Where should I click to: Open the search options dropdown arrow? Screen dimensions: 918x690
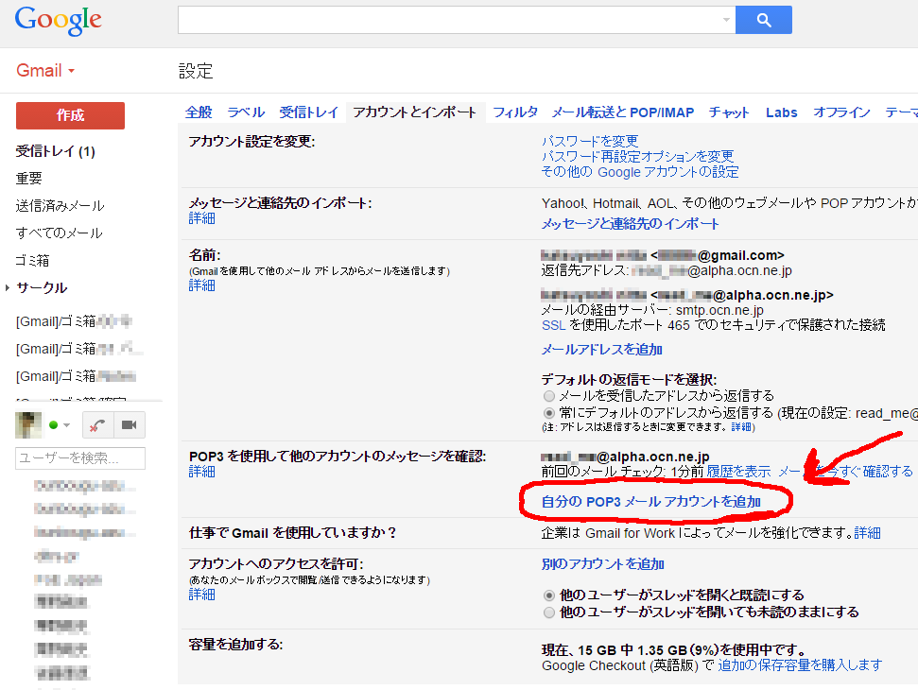click(x=726, y=20)
